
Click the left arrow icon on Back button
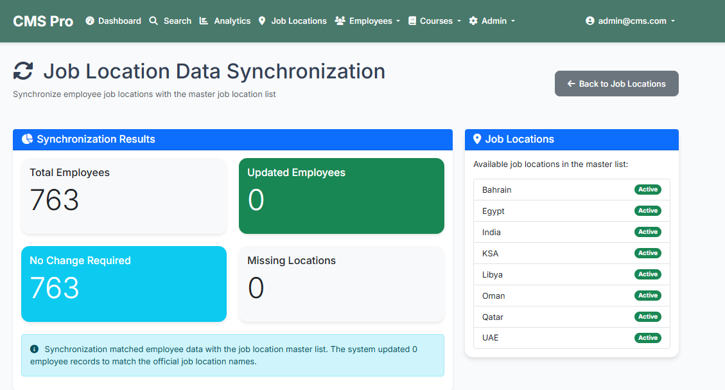pos(571,84)
